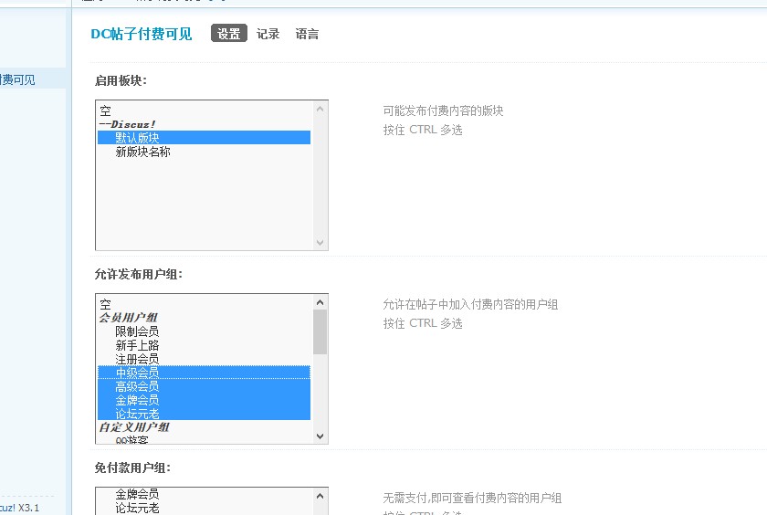Select 空 in 启用板块 list
Viewport: 767px width, 515px height.
coord(204,111)
